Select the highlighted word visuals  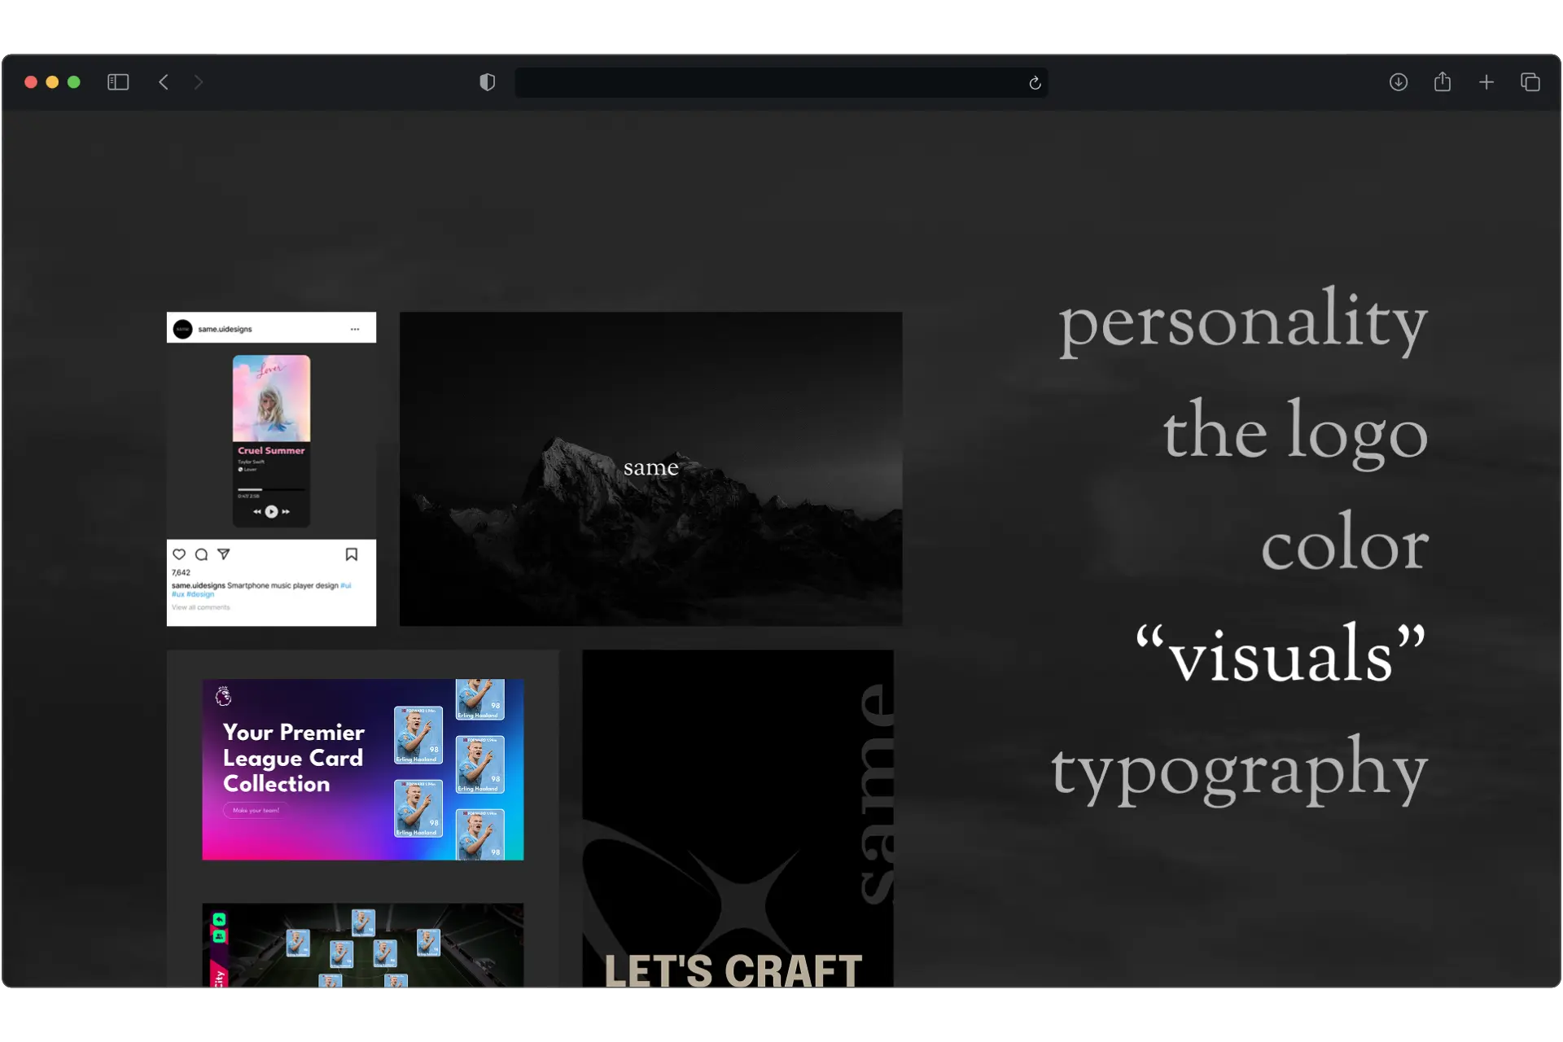click(1281, 654)
